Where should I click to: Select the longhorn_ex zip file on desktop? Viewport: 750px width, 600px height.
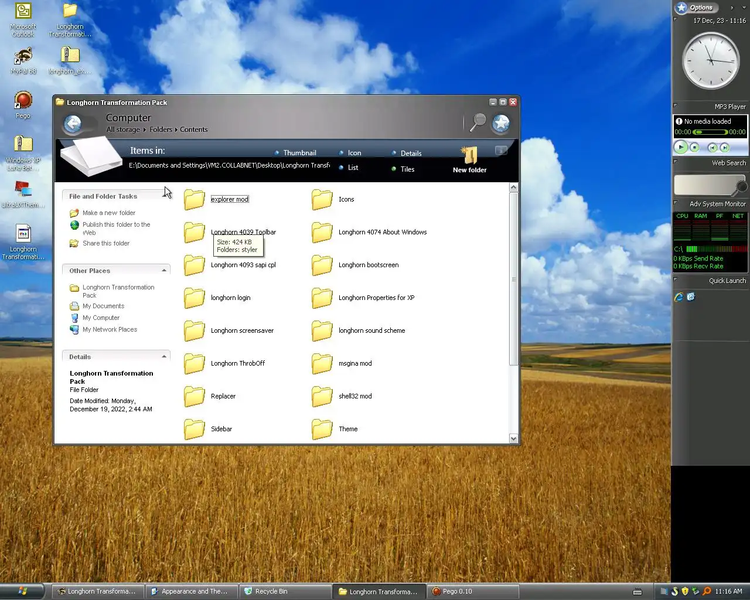tap(70, 60)
